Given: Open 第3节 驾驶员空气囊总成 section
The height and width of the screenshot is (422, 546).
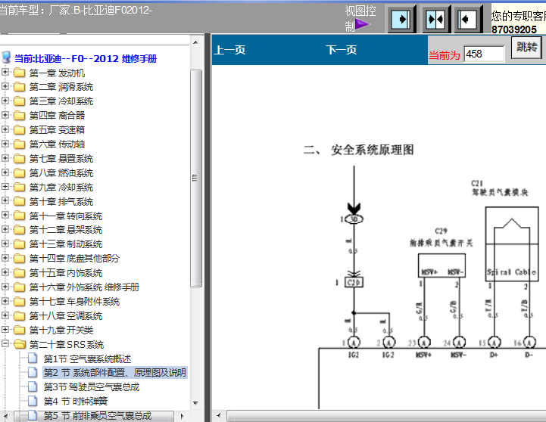Looking at the screenshot, I should [91, 387].
